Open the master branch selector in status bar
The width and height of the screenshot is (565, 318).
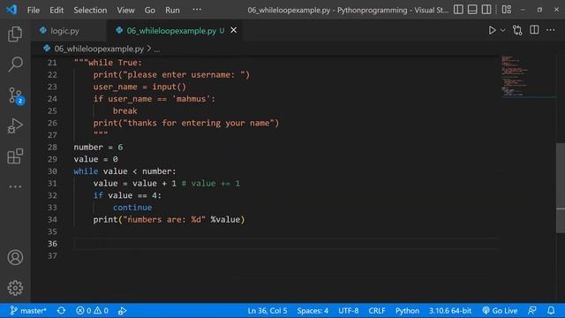tap(28, 310)
